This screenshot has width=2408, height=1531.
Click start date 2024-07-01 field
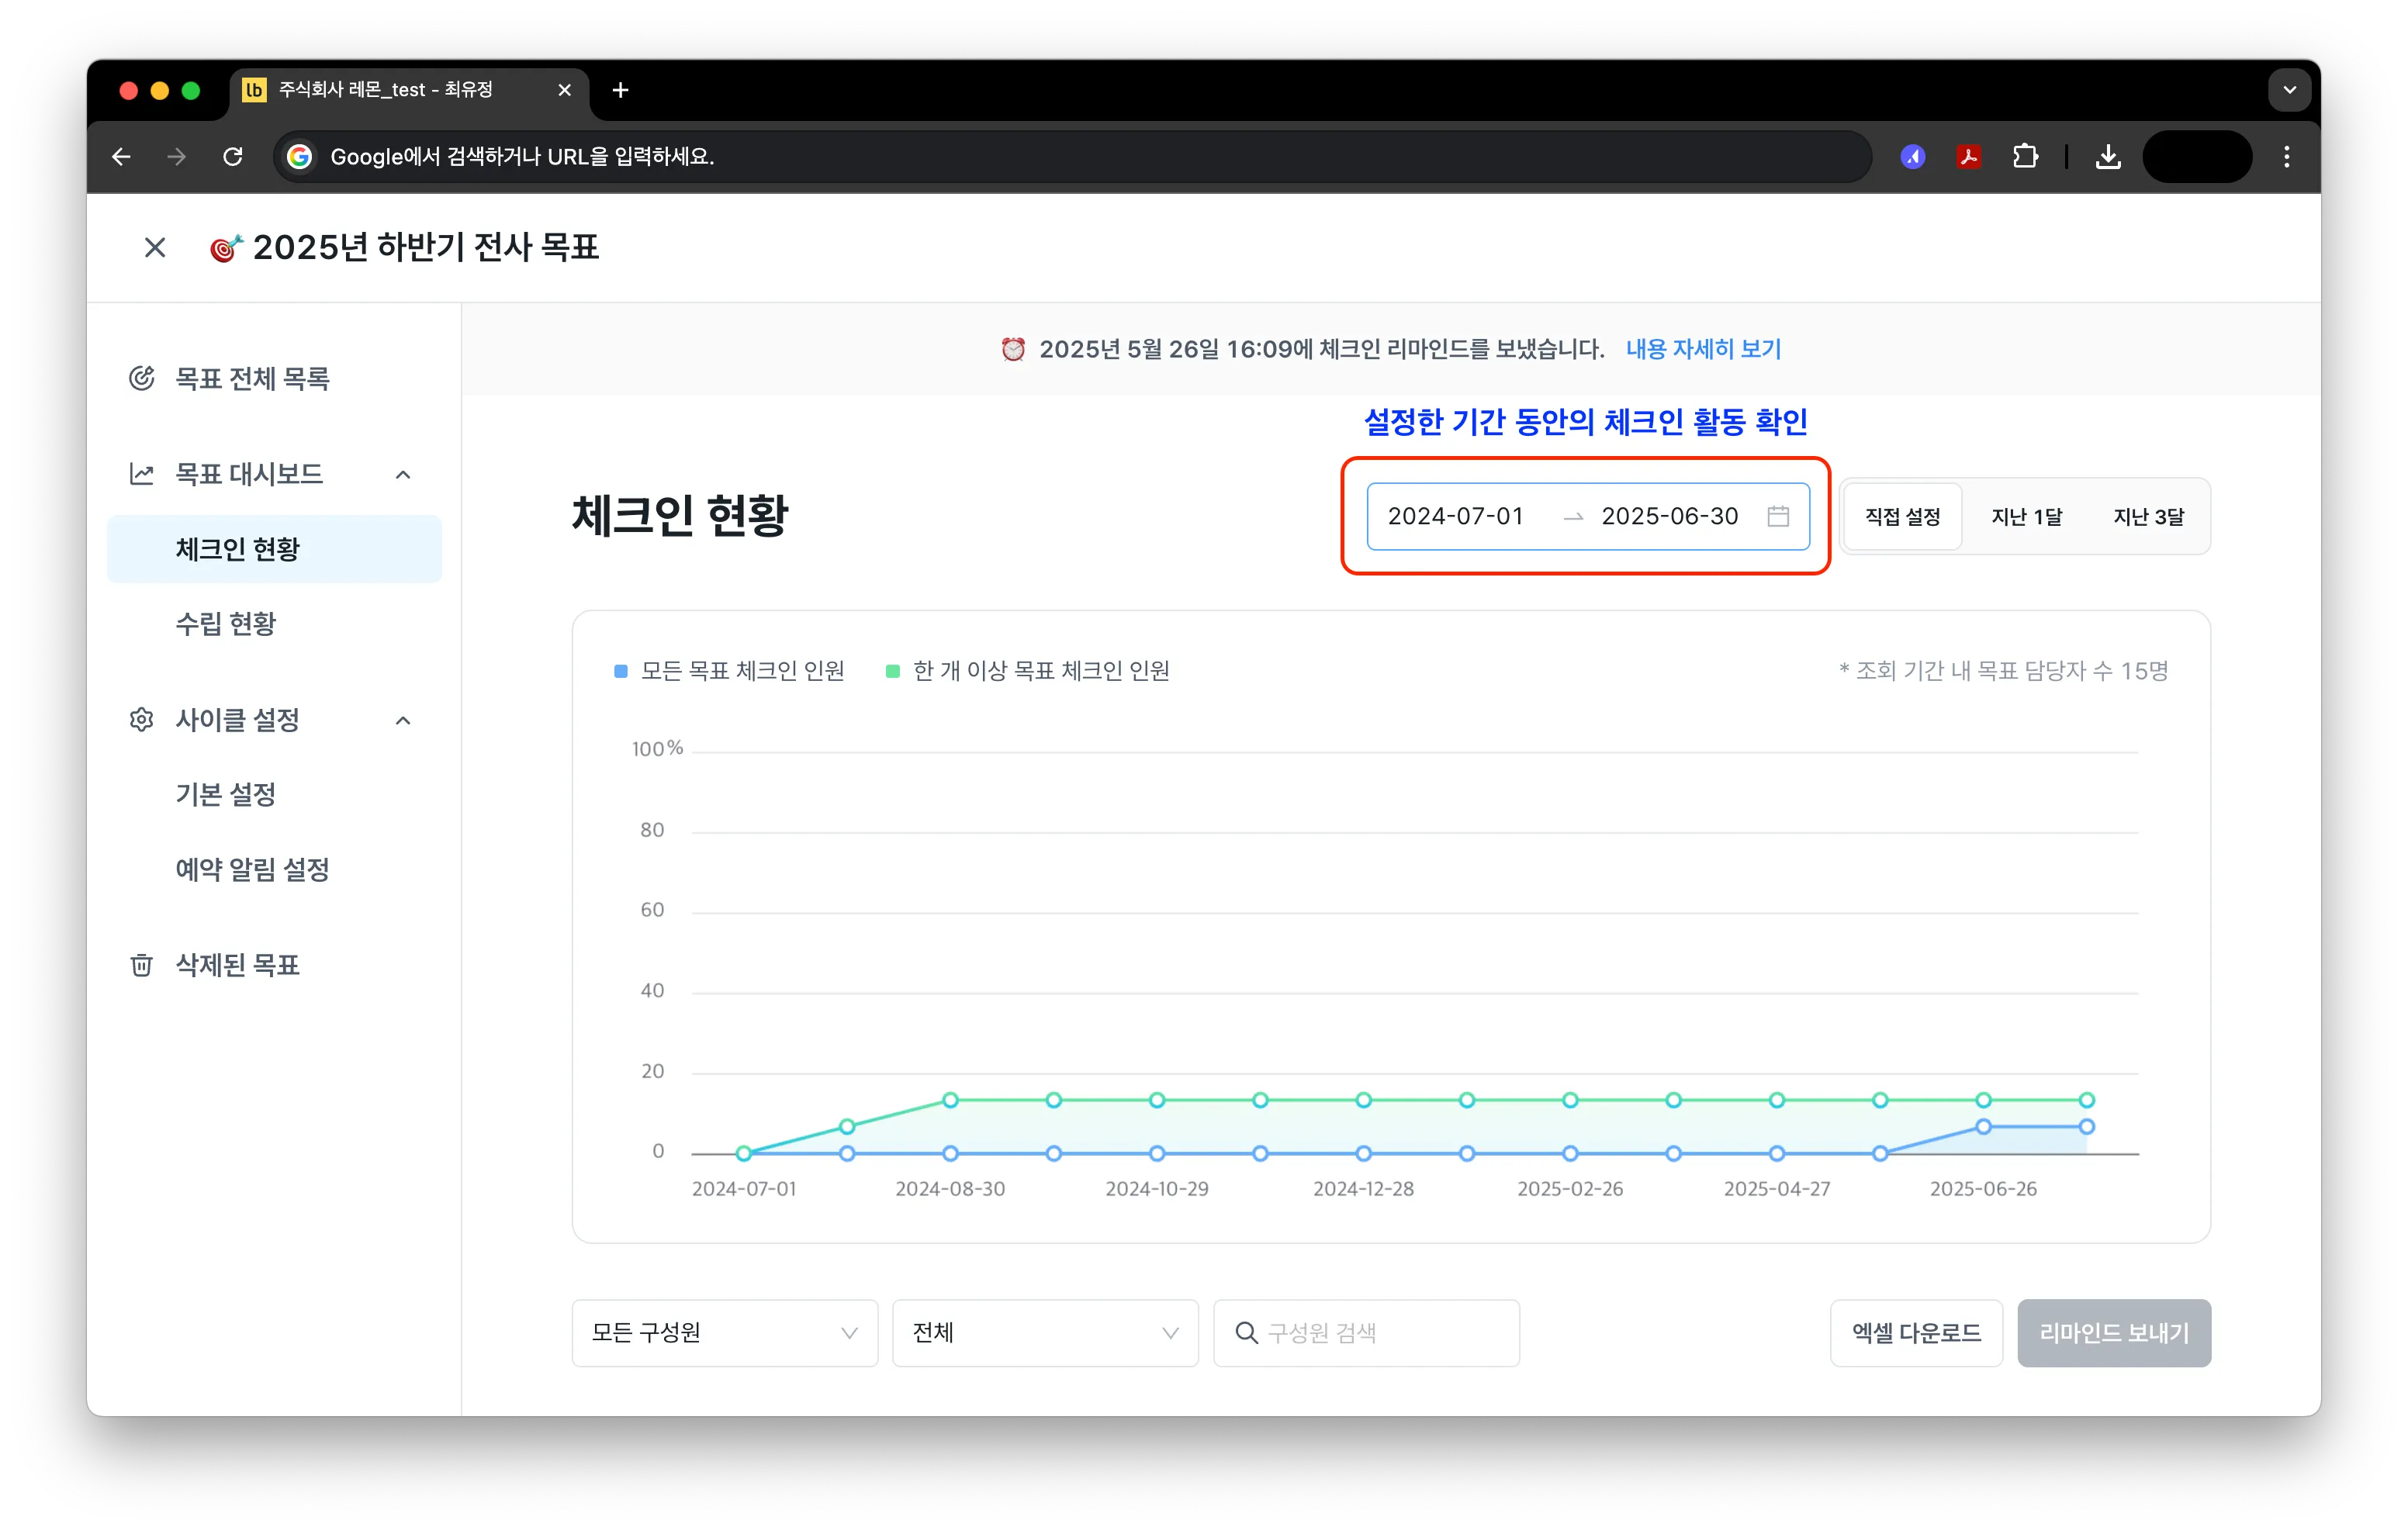click(x=1455, y=516)
